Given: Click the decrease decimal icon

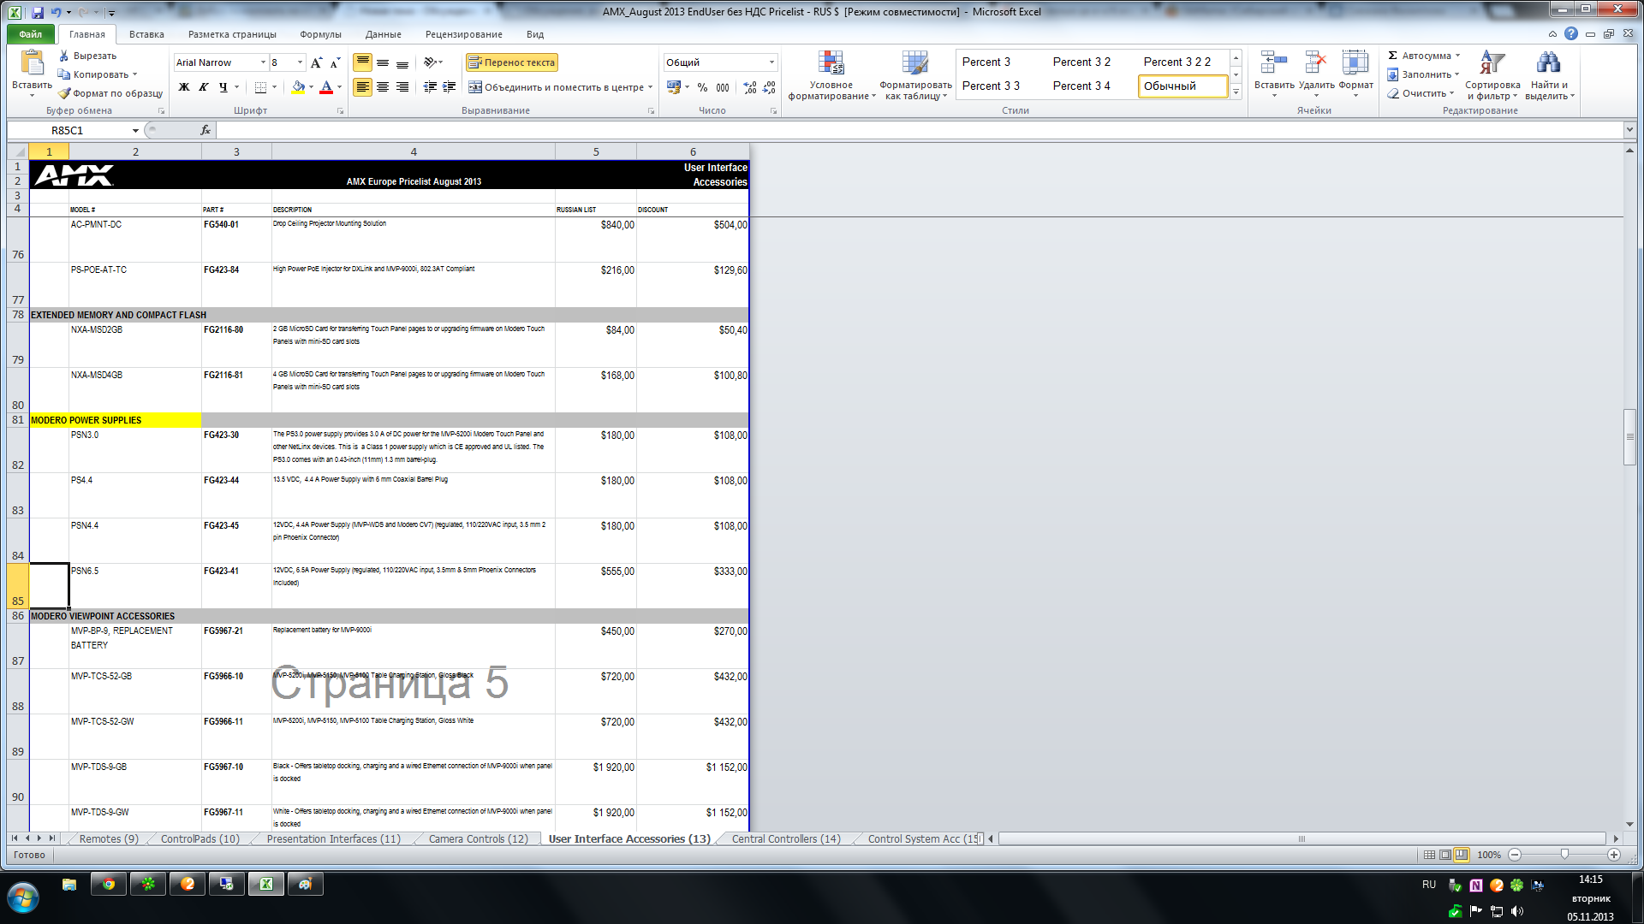Looking at the screenshot, I should click(769, 87).
